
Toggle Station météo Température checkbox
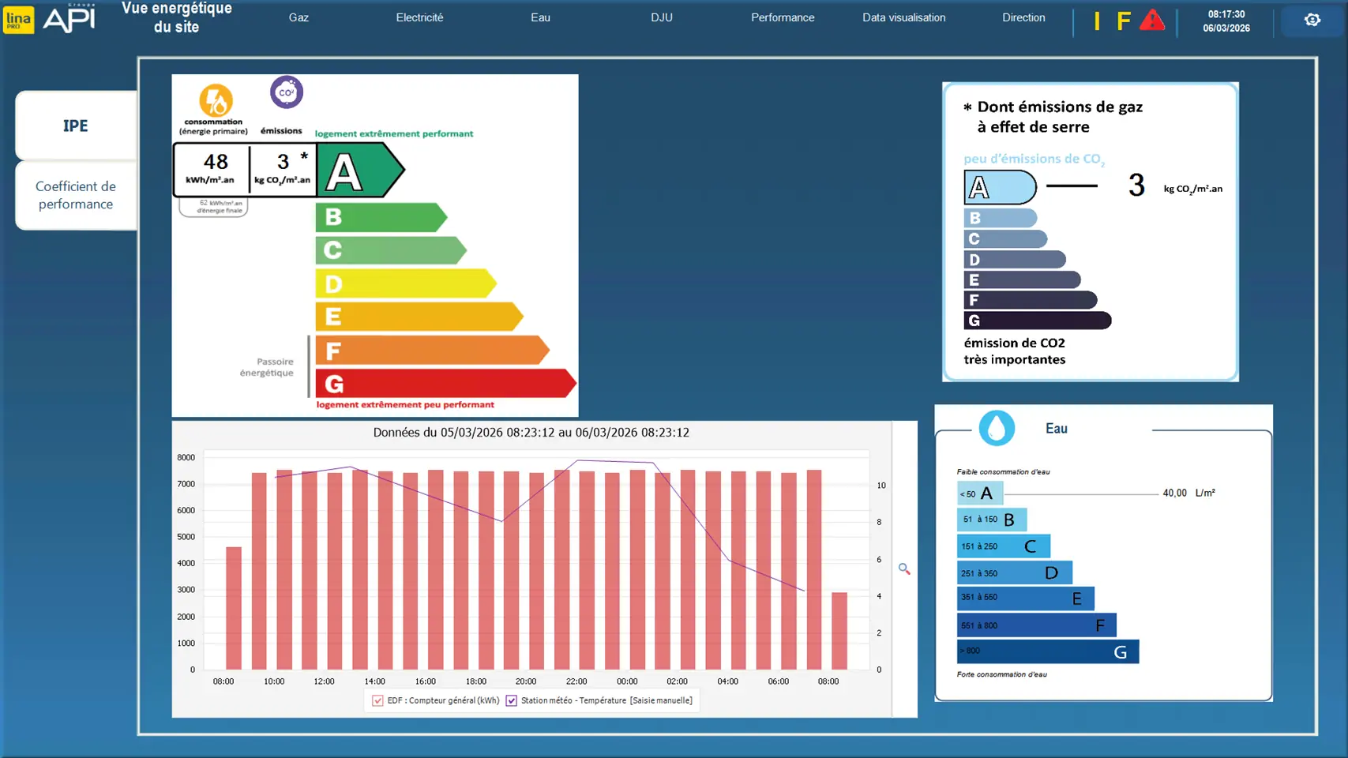(512, 700)
